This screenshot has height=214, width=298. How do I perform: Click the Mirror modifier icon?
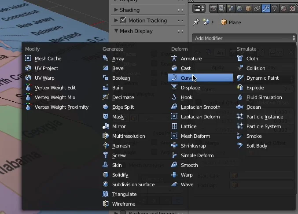coord(106,126)
